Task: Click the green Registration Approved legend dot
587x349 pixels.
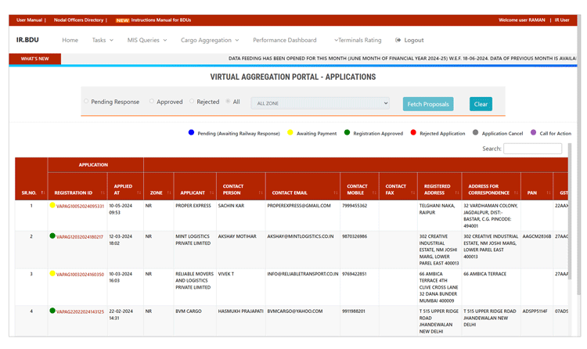Action: [x=347, y=132]
